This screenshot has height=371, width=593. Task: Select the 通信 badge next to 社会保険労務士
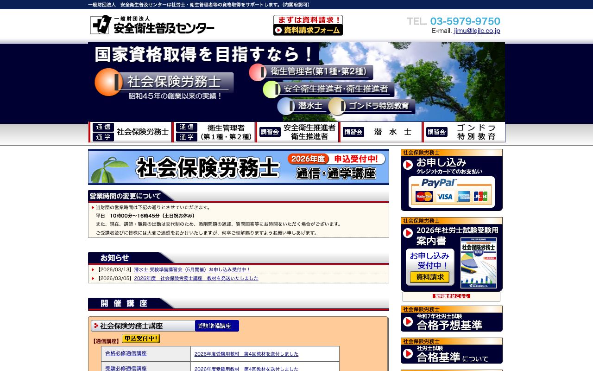(x=103, y=126)
